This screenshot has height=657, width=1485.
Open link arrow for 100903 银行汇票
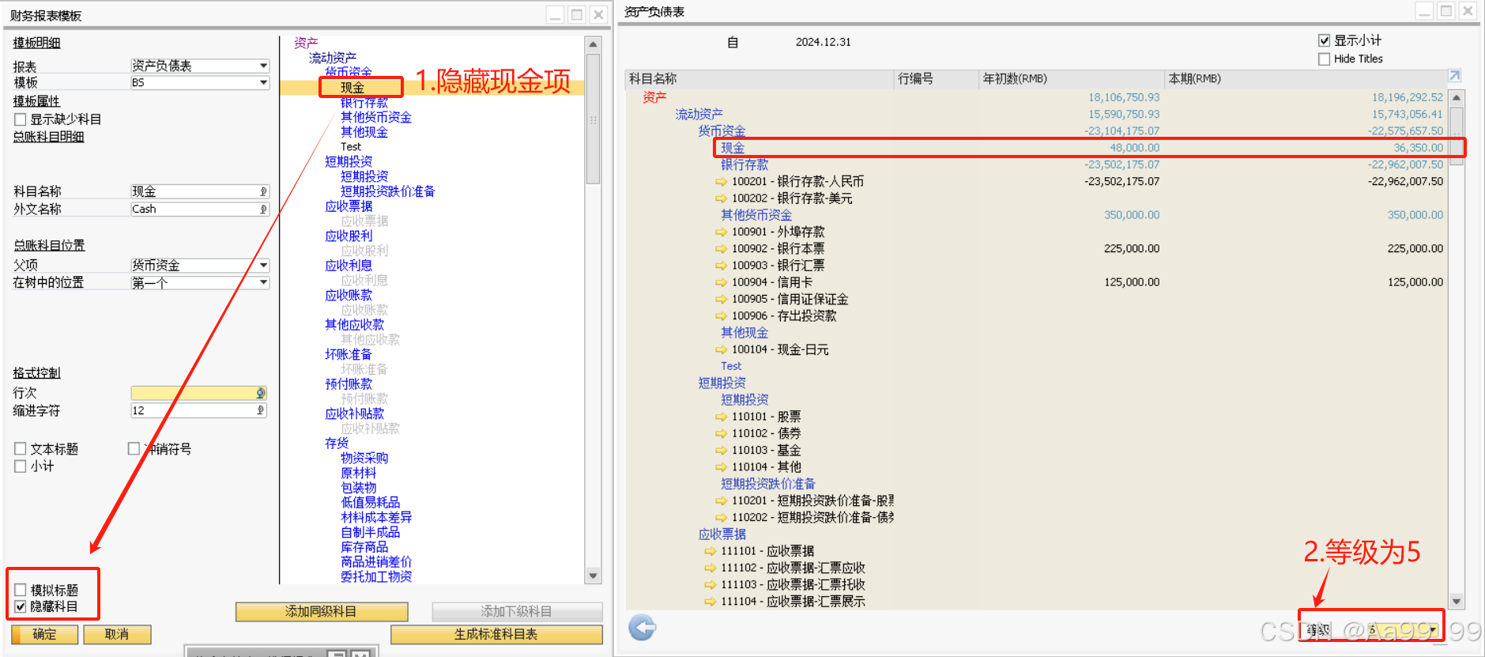(721, 266)
